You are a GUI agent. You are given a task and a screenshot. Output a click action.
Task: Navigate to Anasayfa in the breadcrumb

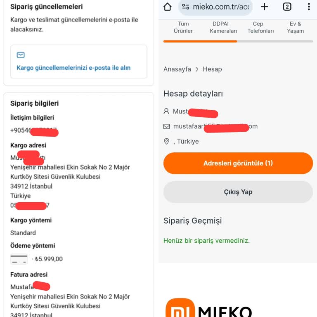coord(177,69)
